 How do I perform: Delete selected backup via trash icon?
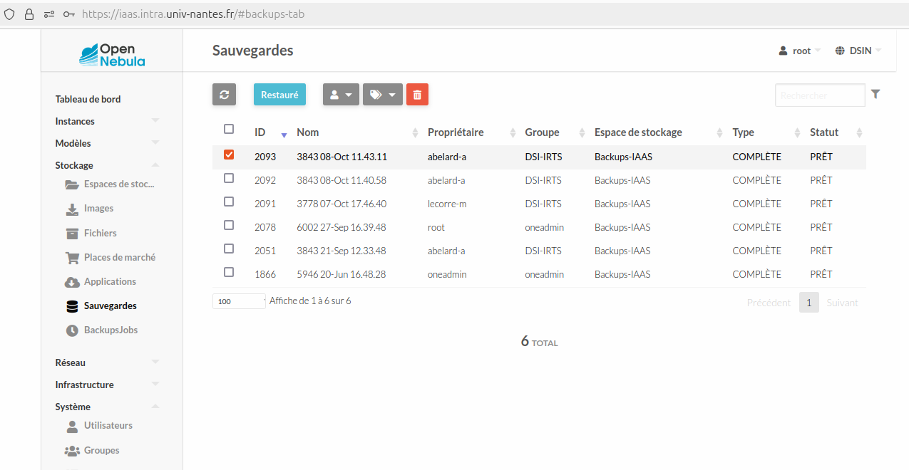pyautogui.click(x=417, y=94)
